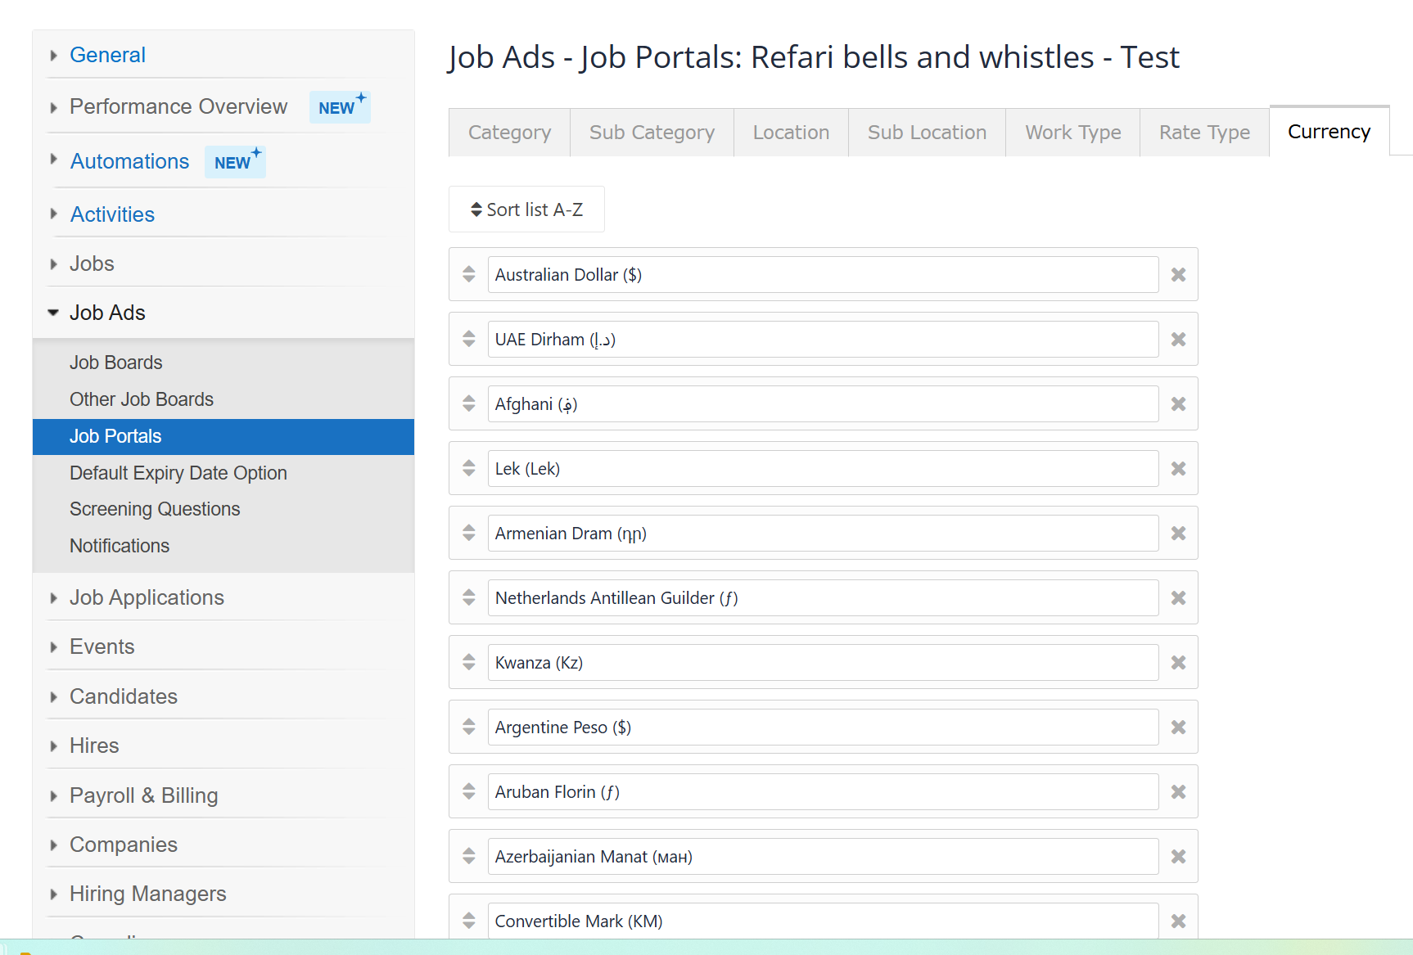Click the reorder handle for Afghani

click(x=468, y=403)
